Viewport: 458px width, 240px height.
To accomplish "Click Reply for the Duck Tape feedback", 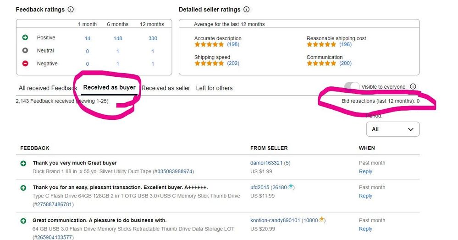I will pyautogui.click(x=365, y=171).
